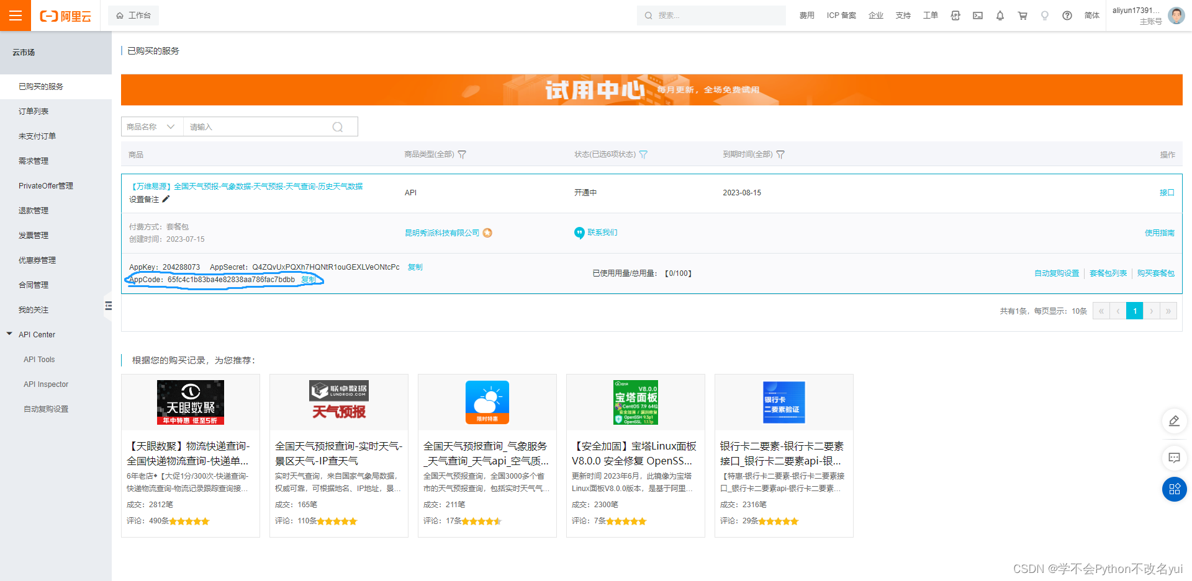
Task: Open the 工单 menu
Action: tap(931, 16)
